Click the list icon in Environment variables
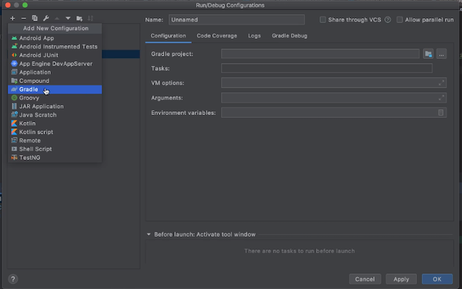The width and height of the screenshot is (462, 289). click(x=441, y=113)
